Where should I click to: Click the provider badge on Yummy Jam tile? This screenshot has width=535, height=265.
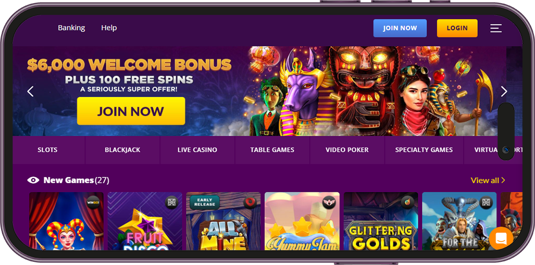click(x=329, y=202)
